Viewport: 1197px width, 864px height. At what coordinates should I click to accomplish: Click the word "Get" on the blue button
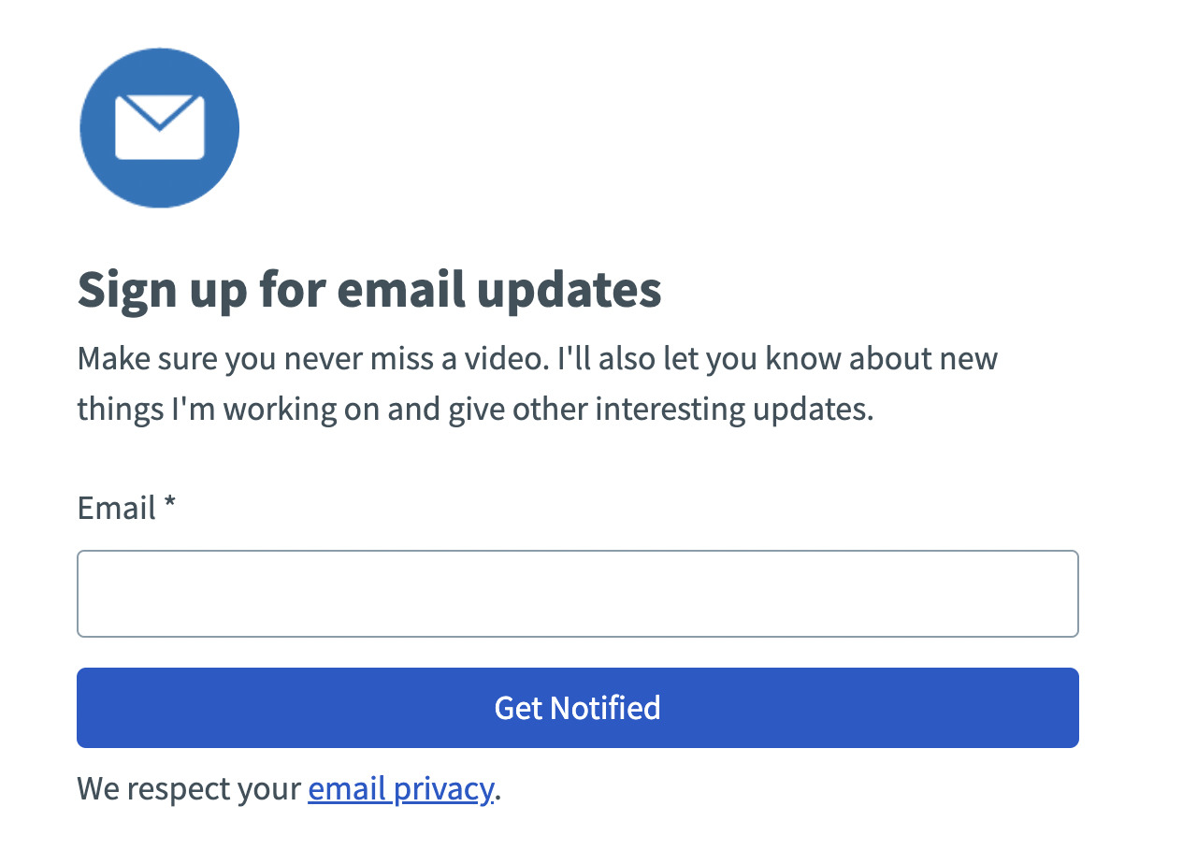tap(518, 708)
